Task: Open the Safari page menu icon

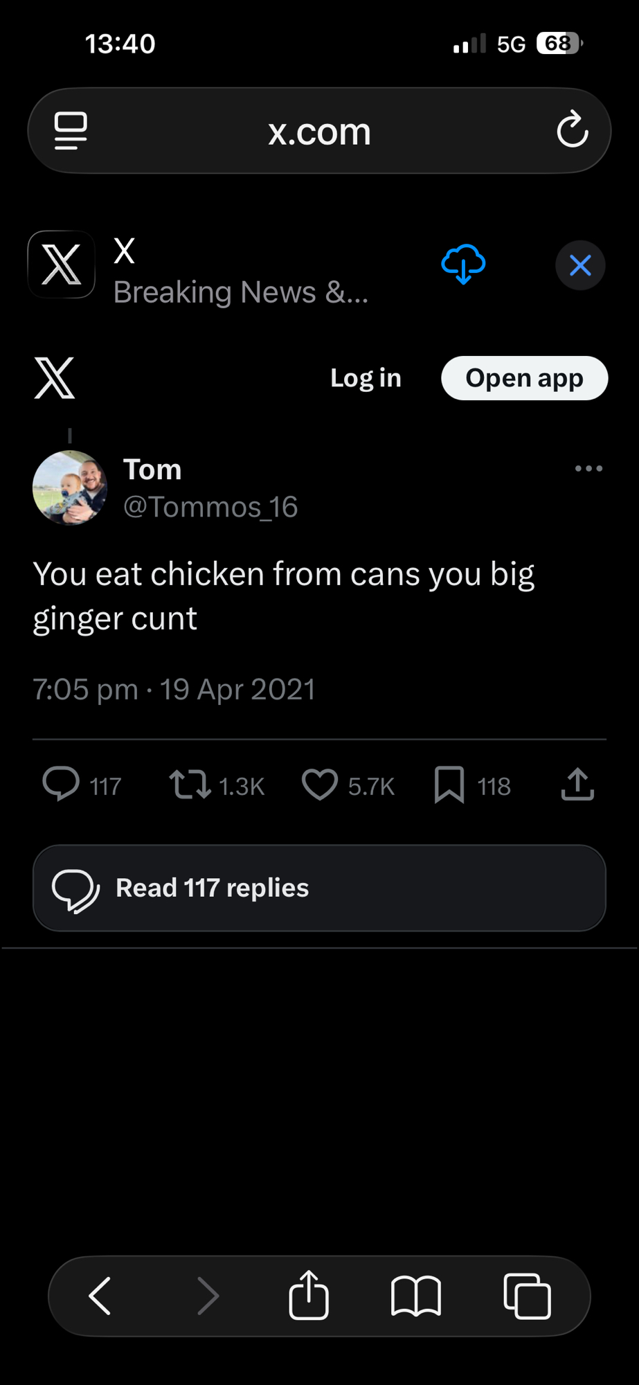Action: click(71, 131)
